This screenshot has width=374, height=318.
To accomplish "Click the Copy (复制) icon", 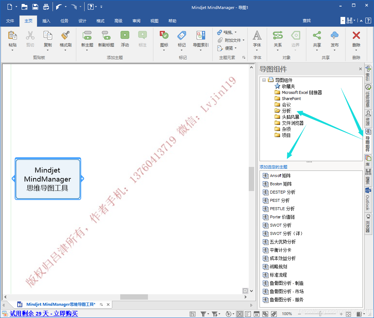I will (48, 36).
